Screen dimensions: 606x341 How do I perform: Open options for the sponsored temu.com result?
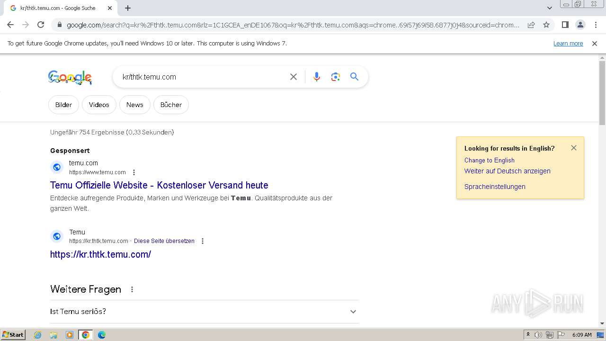[x=134, y=172]
